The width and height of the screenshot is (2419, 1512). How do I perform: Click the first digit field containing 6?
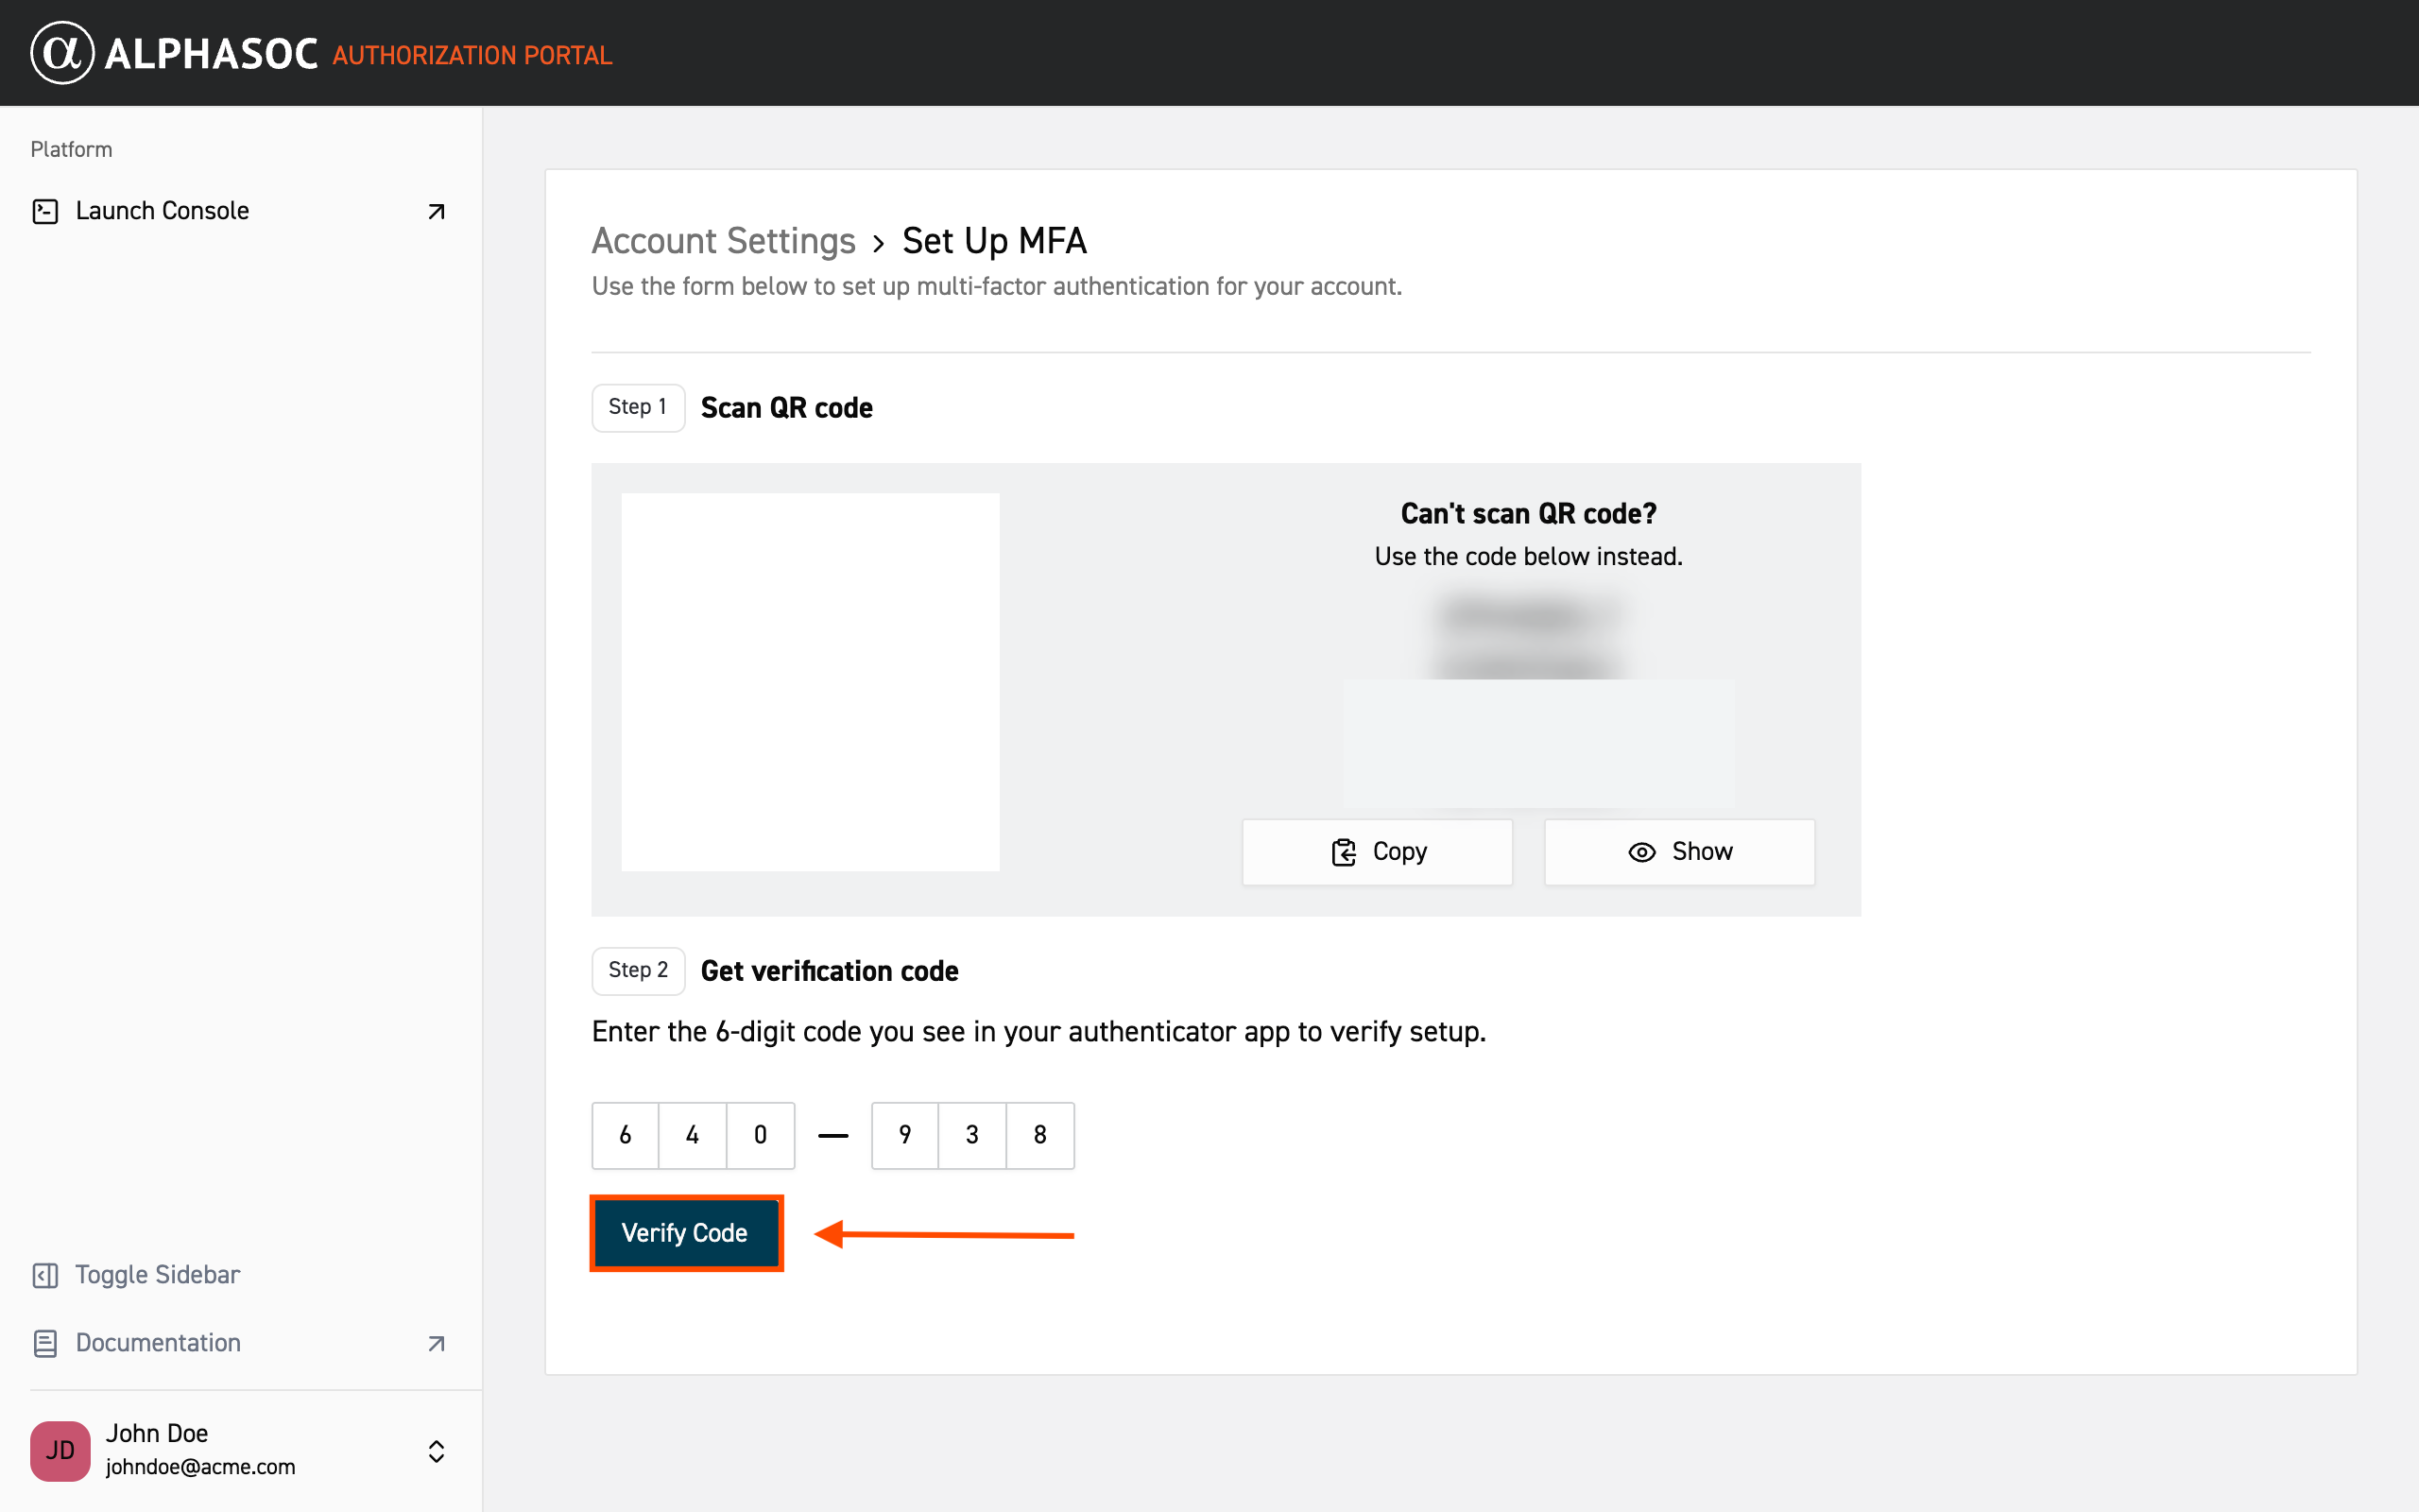(626, 1135)
